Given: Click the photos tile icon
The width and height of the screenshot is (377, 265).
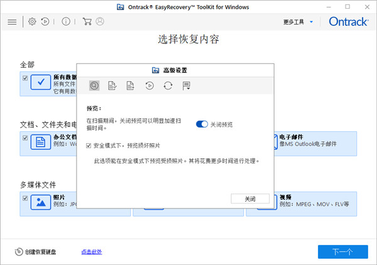Looking at the screenshot, I should (x=41, y=202).
